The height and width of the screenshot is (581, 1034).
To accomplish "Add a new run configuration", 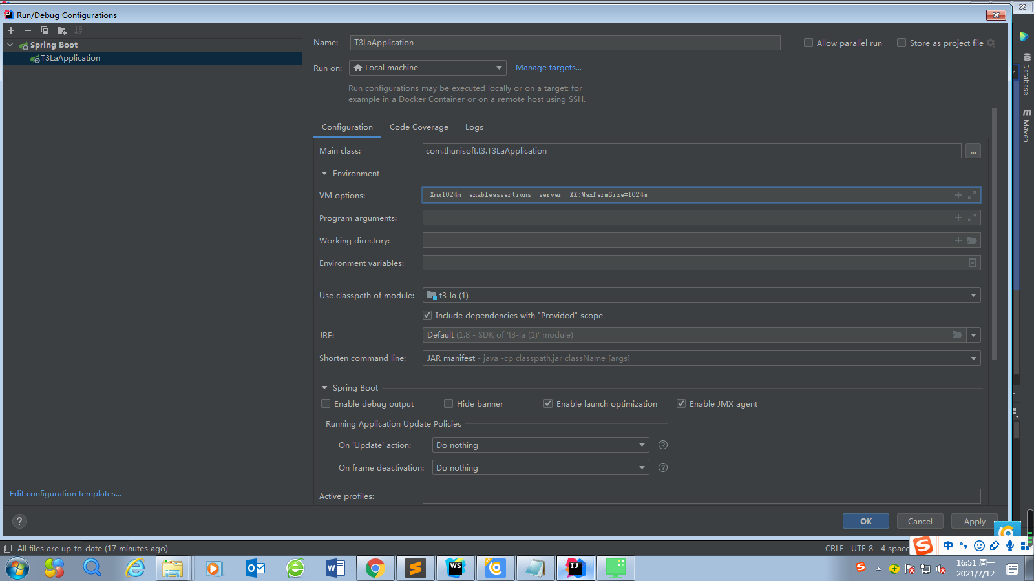I will point(11,30).
